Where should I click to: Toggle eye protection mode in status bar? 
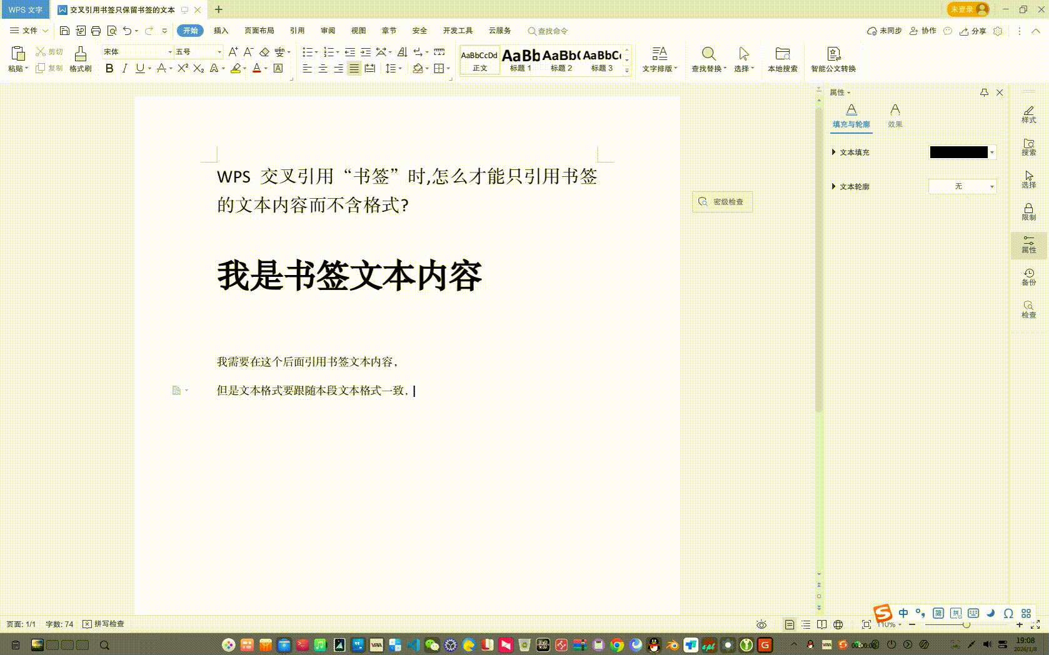coord(761,624)
